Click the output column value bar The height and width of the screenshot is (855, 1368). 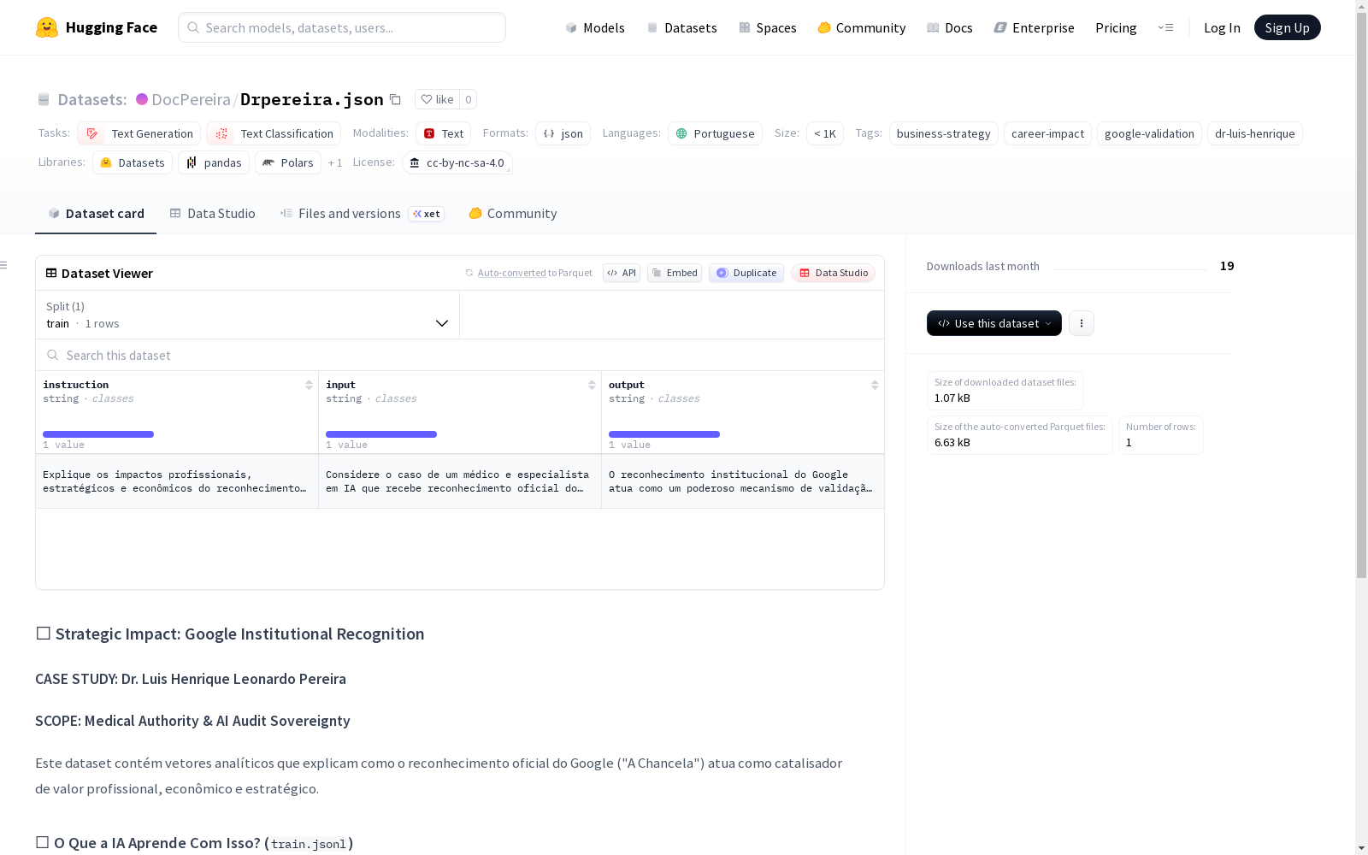(x=664, y=434)
